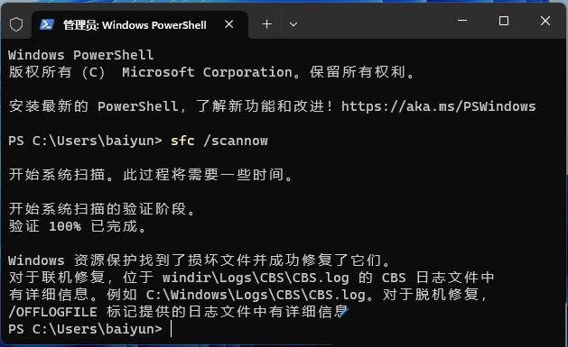Click the sfc /scannow command text
The width and height of the screenshot is (568, 347).
tap(219, 141)
